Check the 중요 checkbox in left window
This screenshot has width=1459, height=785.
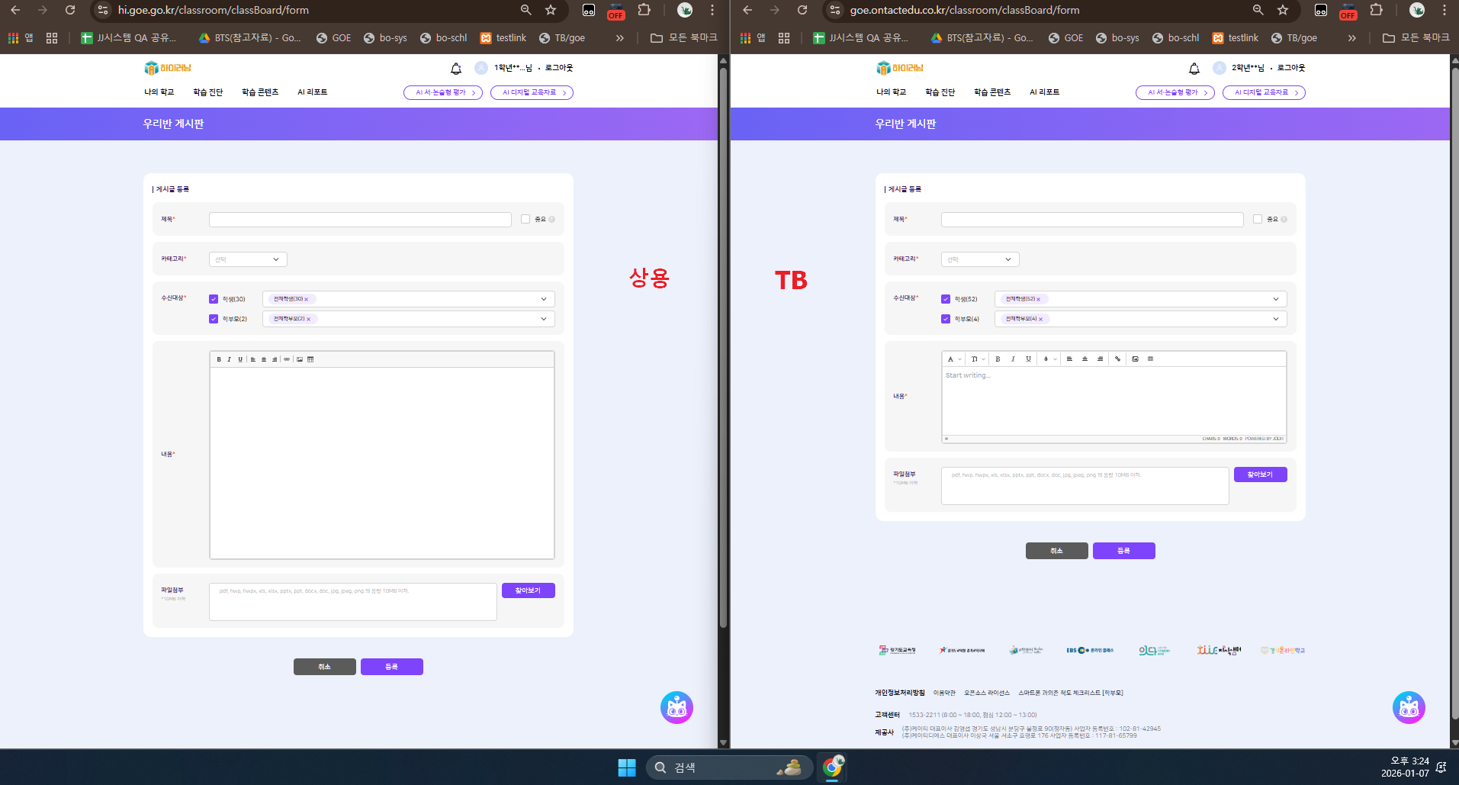[x=525, y=220]
